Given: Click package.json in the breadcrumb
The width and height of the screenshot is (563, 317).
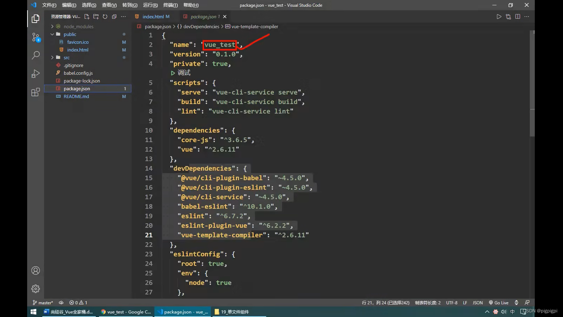Looking at the screenshot, I should (158, 26).
